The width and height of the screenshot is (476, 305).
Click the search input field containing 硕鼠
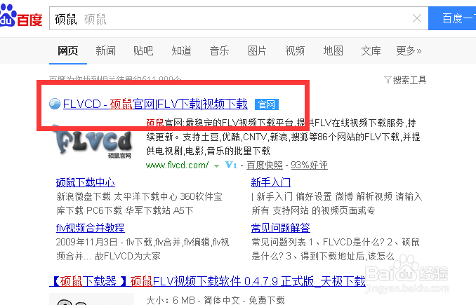(x=239, y=18)
